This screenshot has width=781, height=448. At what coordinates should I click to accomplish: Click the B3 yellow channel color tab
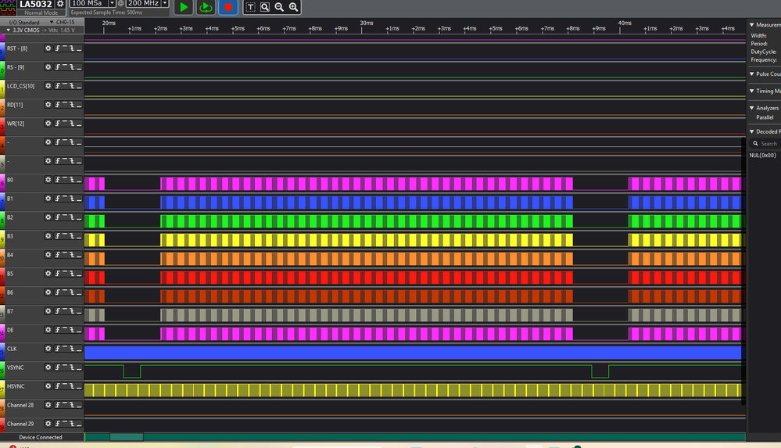click(x=2, y=240)
